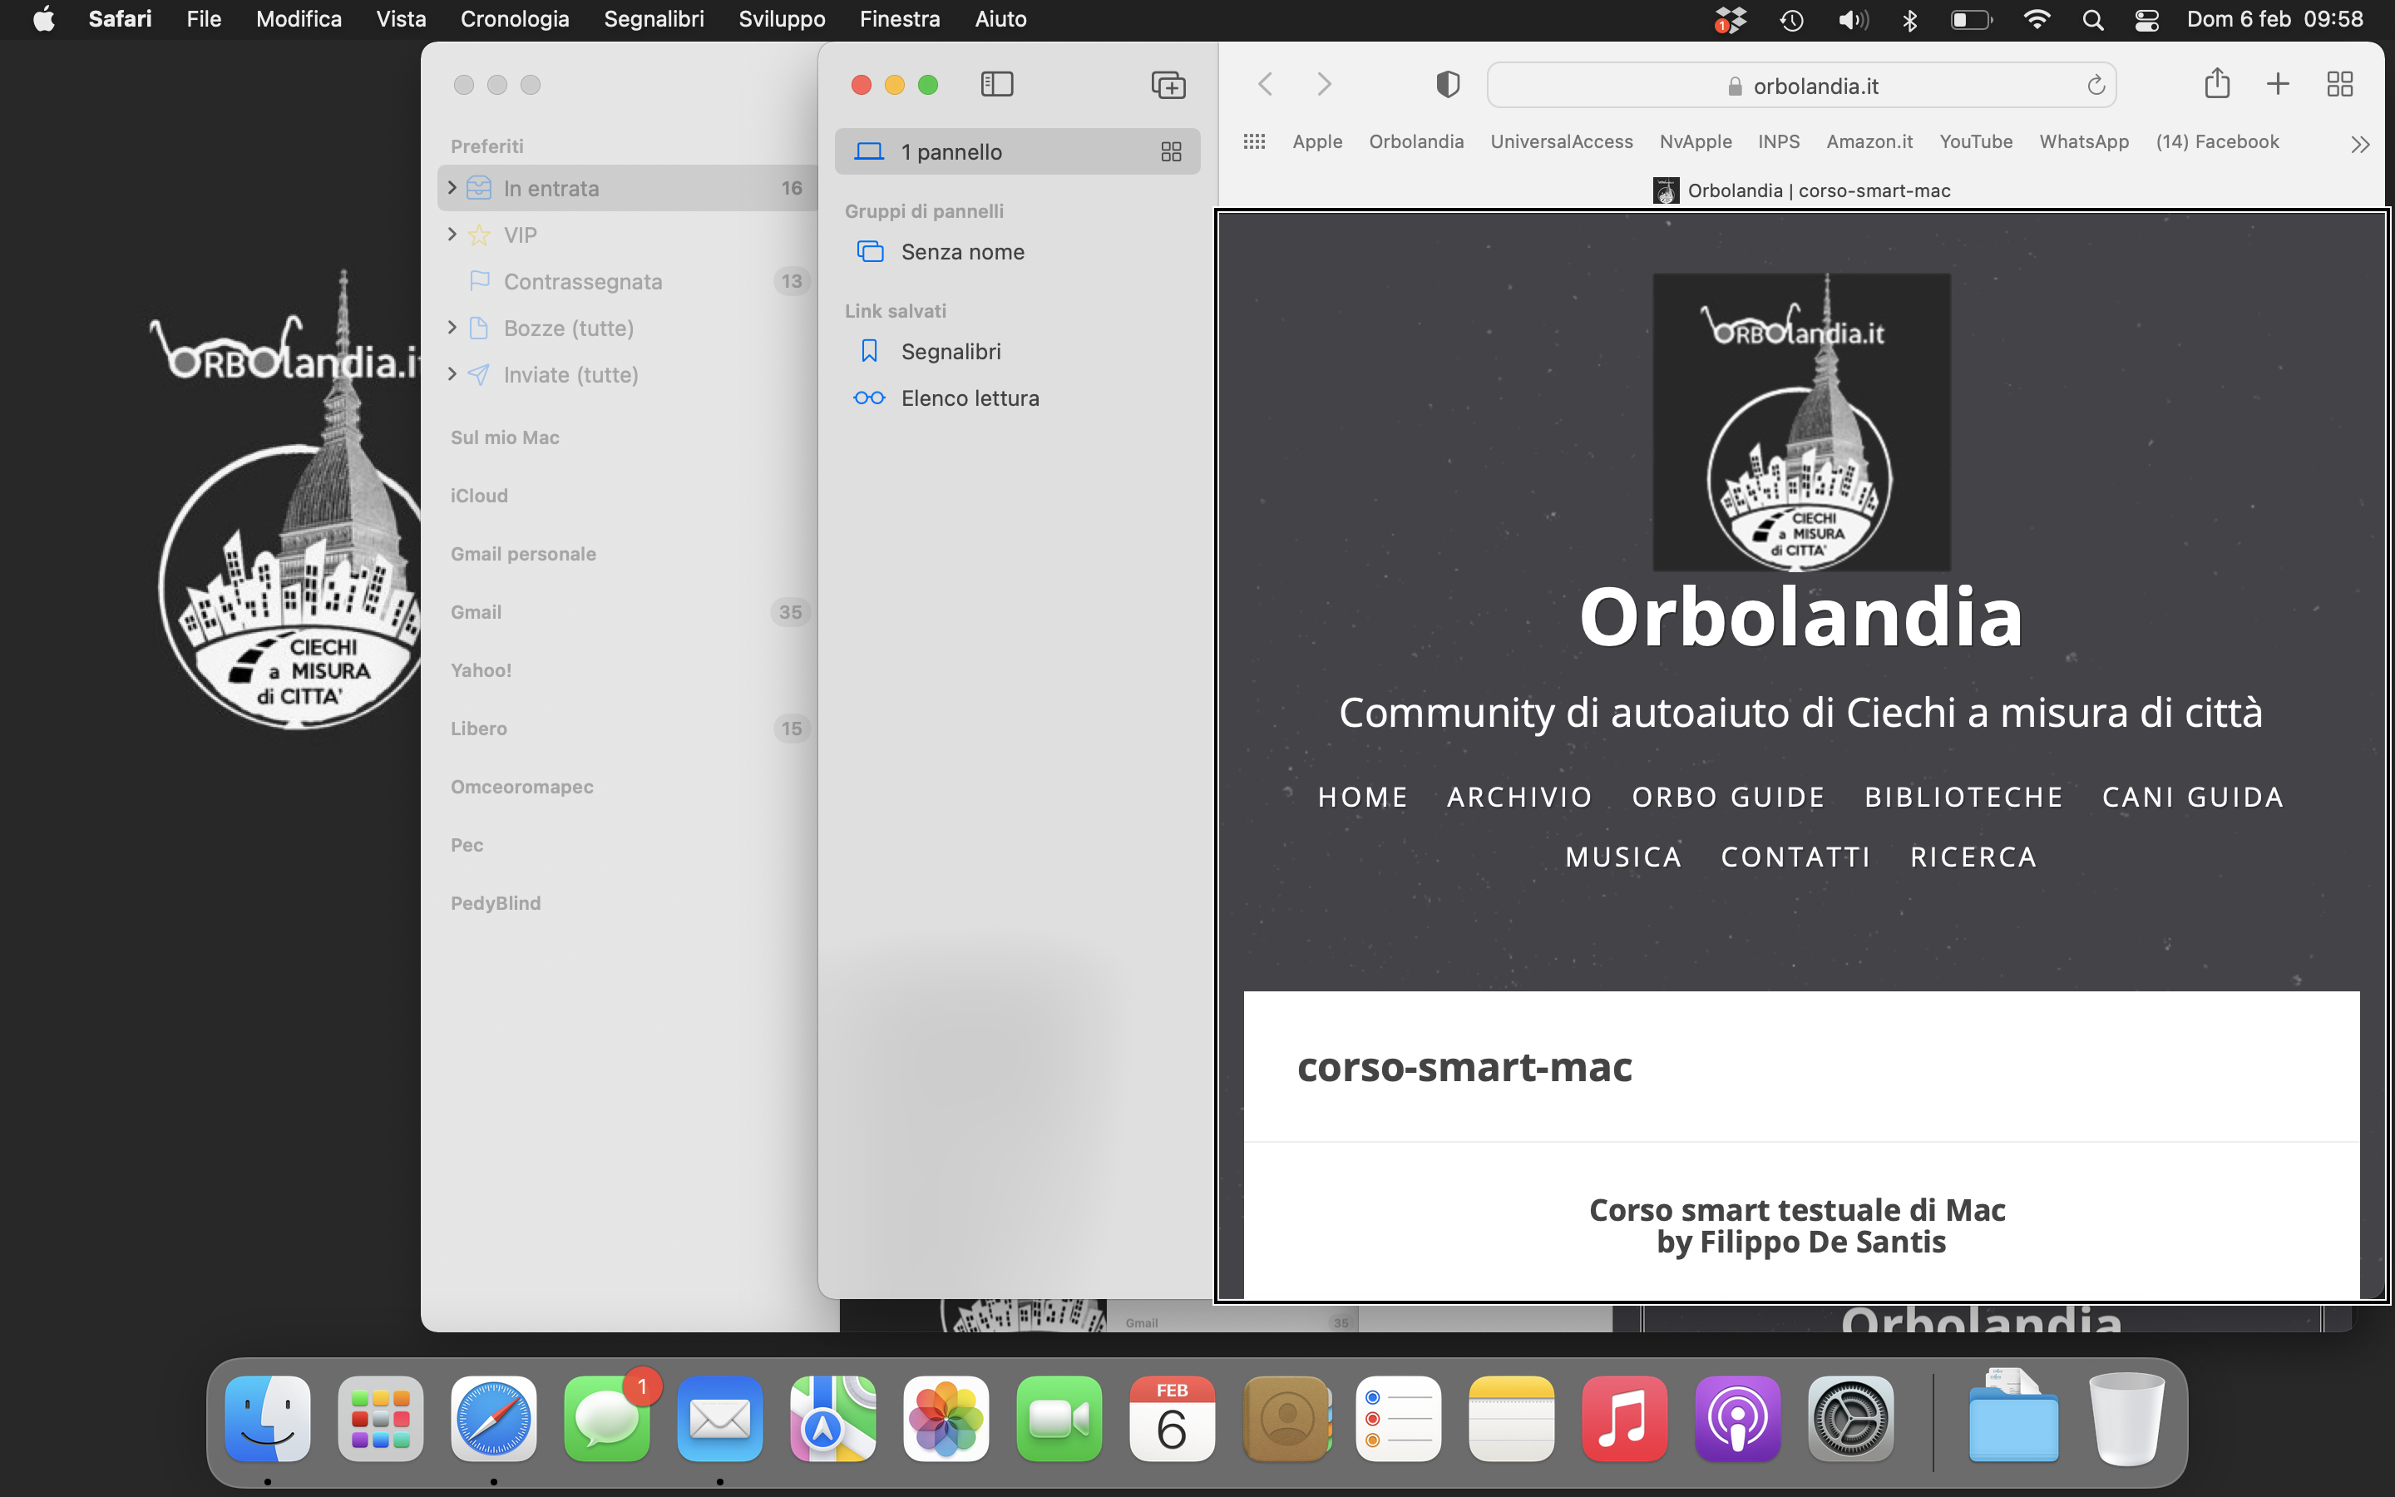Go to HOME on the Orbolandia site
Viewport: 2395px width, 1497px height.
pyautogui.click(x=1363, y=797)
